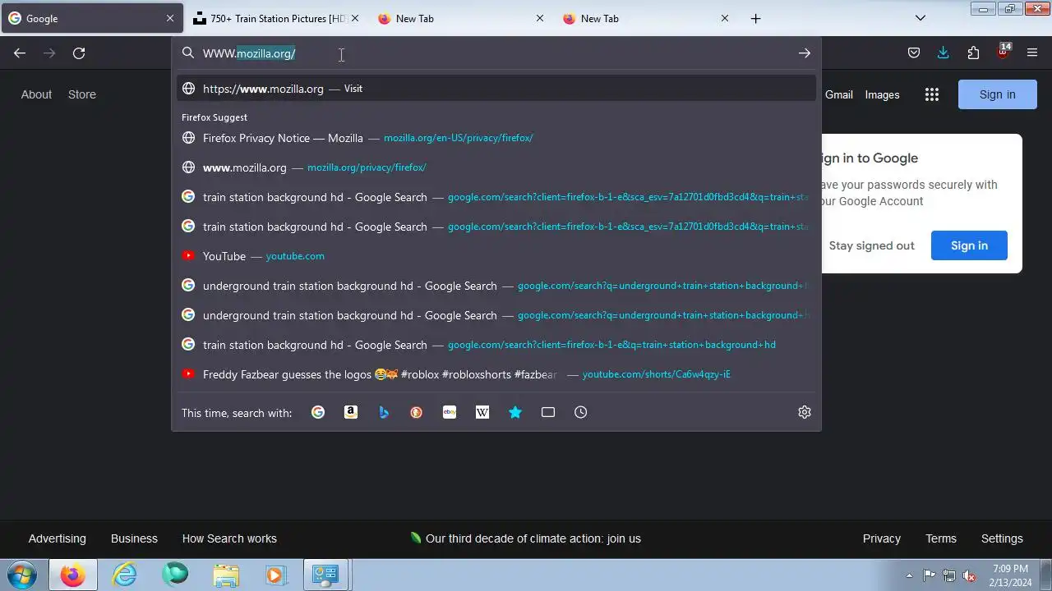Open Extensions puzzle icon

coord(973,53)
